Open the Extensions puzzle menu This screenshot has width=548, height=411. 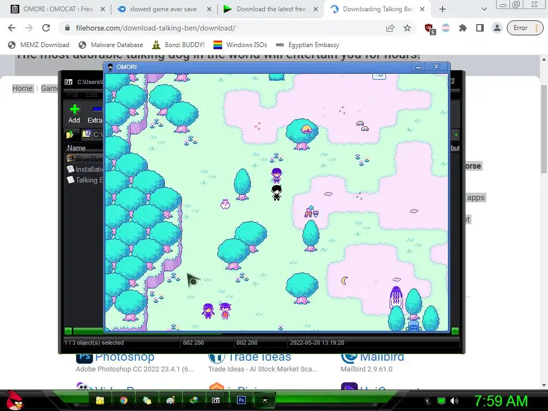click(463, 28)
